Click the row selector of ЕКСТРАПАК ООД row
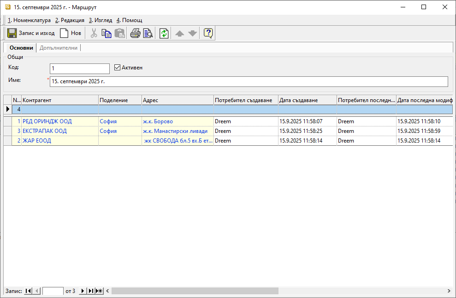The height and width of the screenshot is (298, 456). pos(8,131)
